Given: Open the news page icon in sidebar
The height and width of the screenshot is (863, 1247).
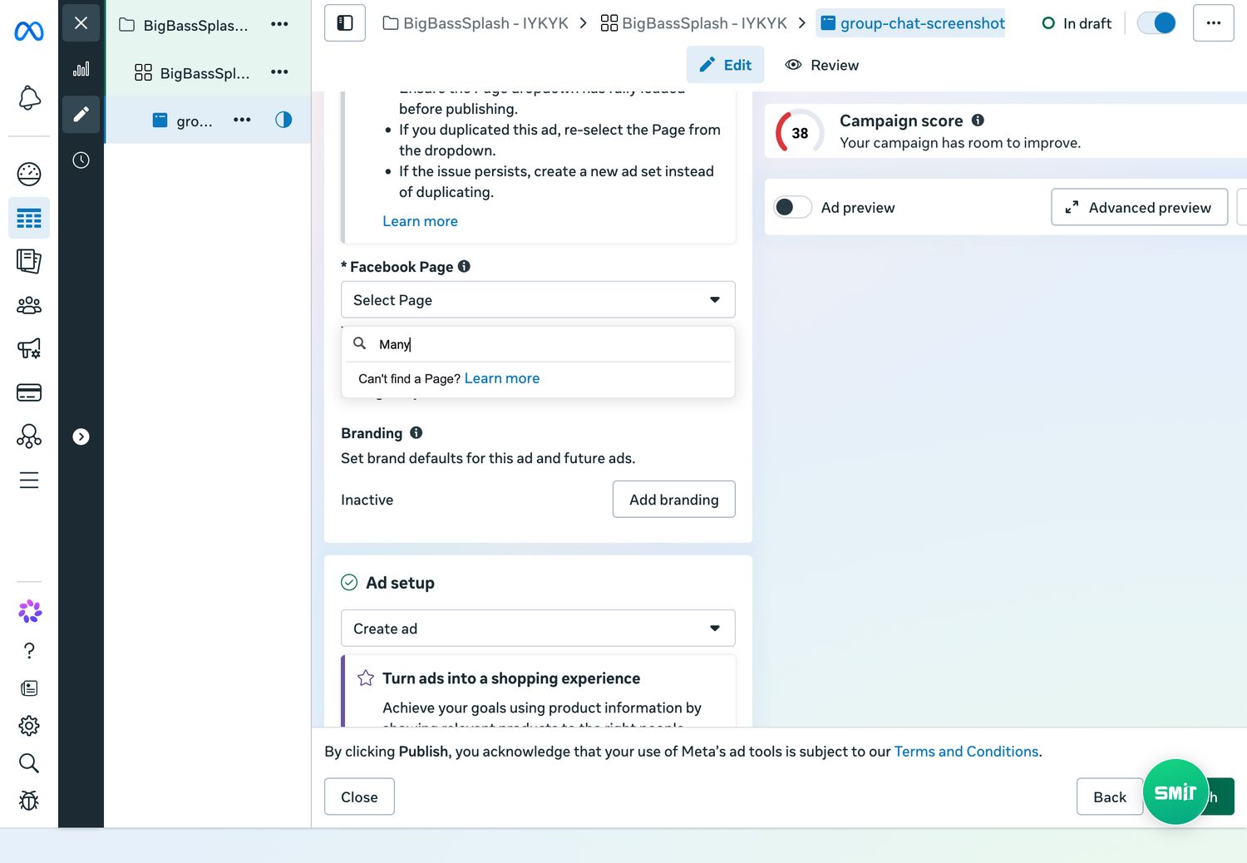Looking at the screenshot, I should point(29,688).
